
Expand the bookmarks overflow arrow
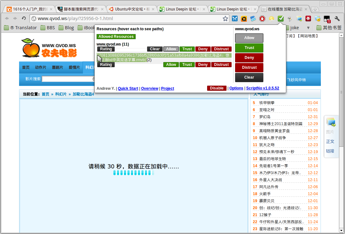[308, 28]
